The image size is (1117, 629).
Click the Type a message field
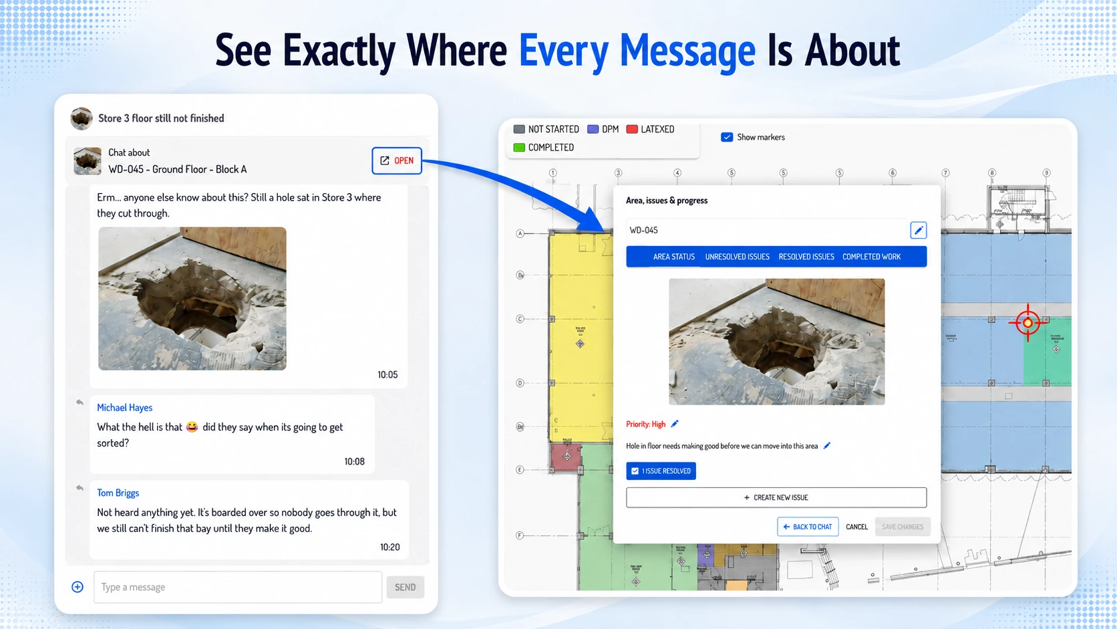238,587
